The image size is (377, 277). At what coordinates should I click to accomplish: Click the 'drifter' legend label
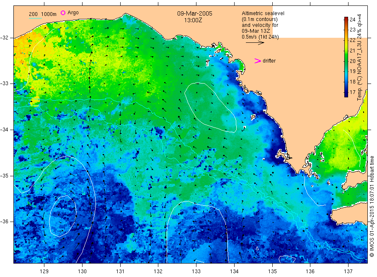[269, 61]
